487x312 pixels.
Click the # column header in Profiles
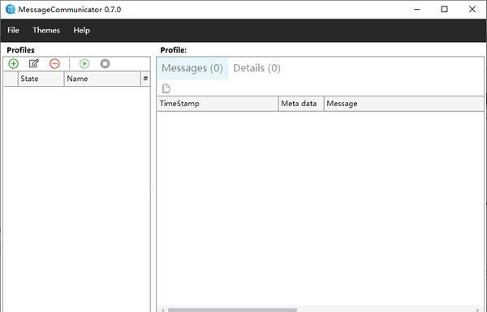pyautogui.click(x=145, y=79)
